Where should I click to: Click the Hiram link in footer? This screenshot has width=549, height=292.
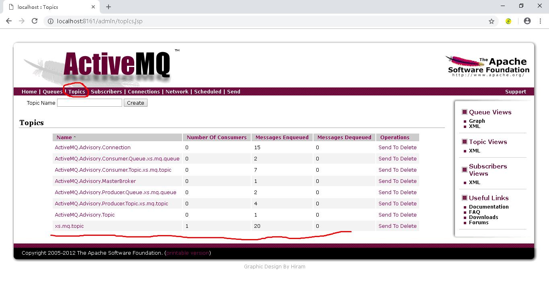(298, 266)
